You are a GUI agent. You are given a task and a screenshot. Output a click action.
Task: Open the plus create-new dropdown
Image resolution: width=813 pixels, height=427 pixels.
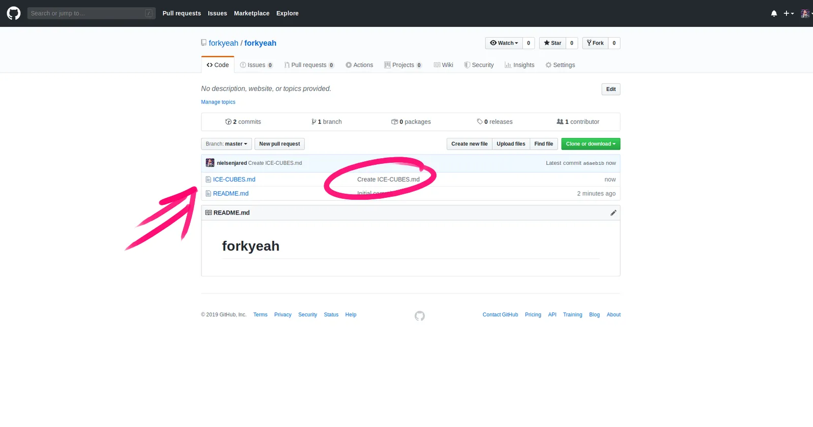(788, 14)
